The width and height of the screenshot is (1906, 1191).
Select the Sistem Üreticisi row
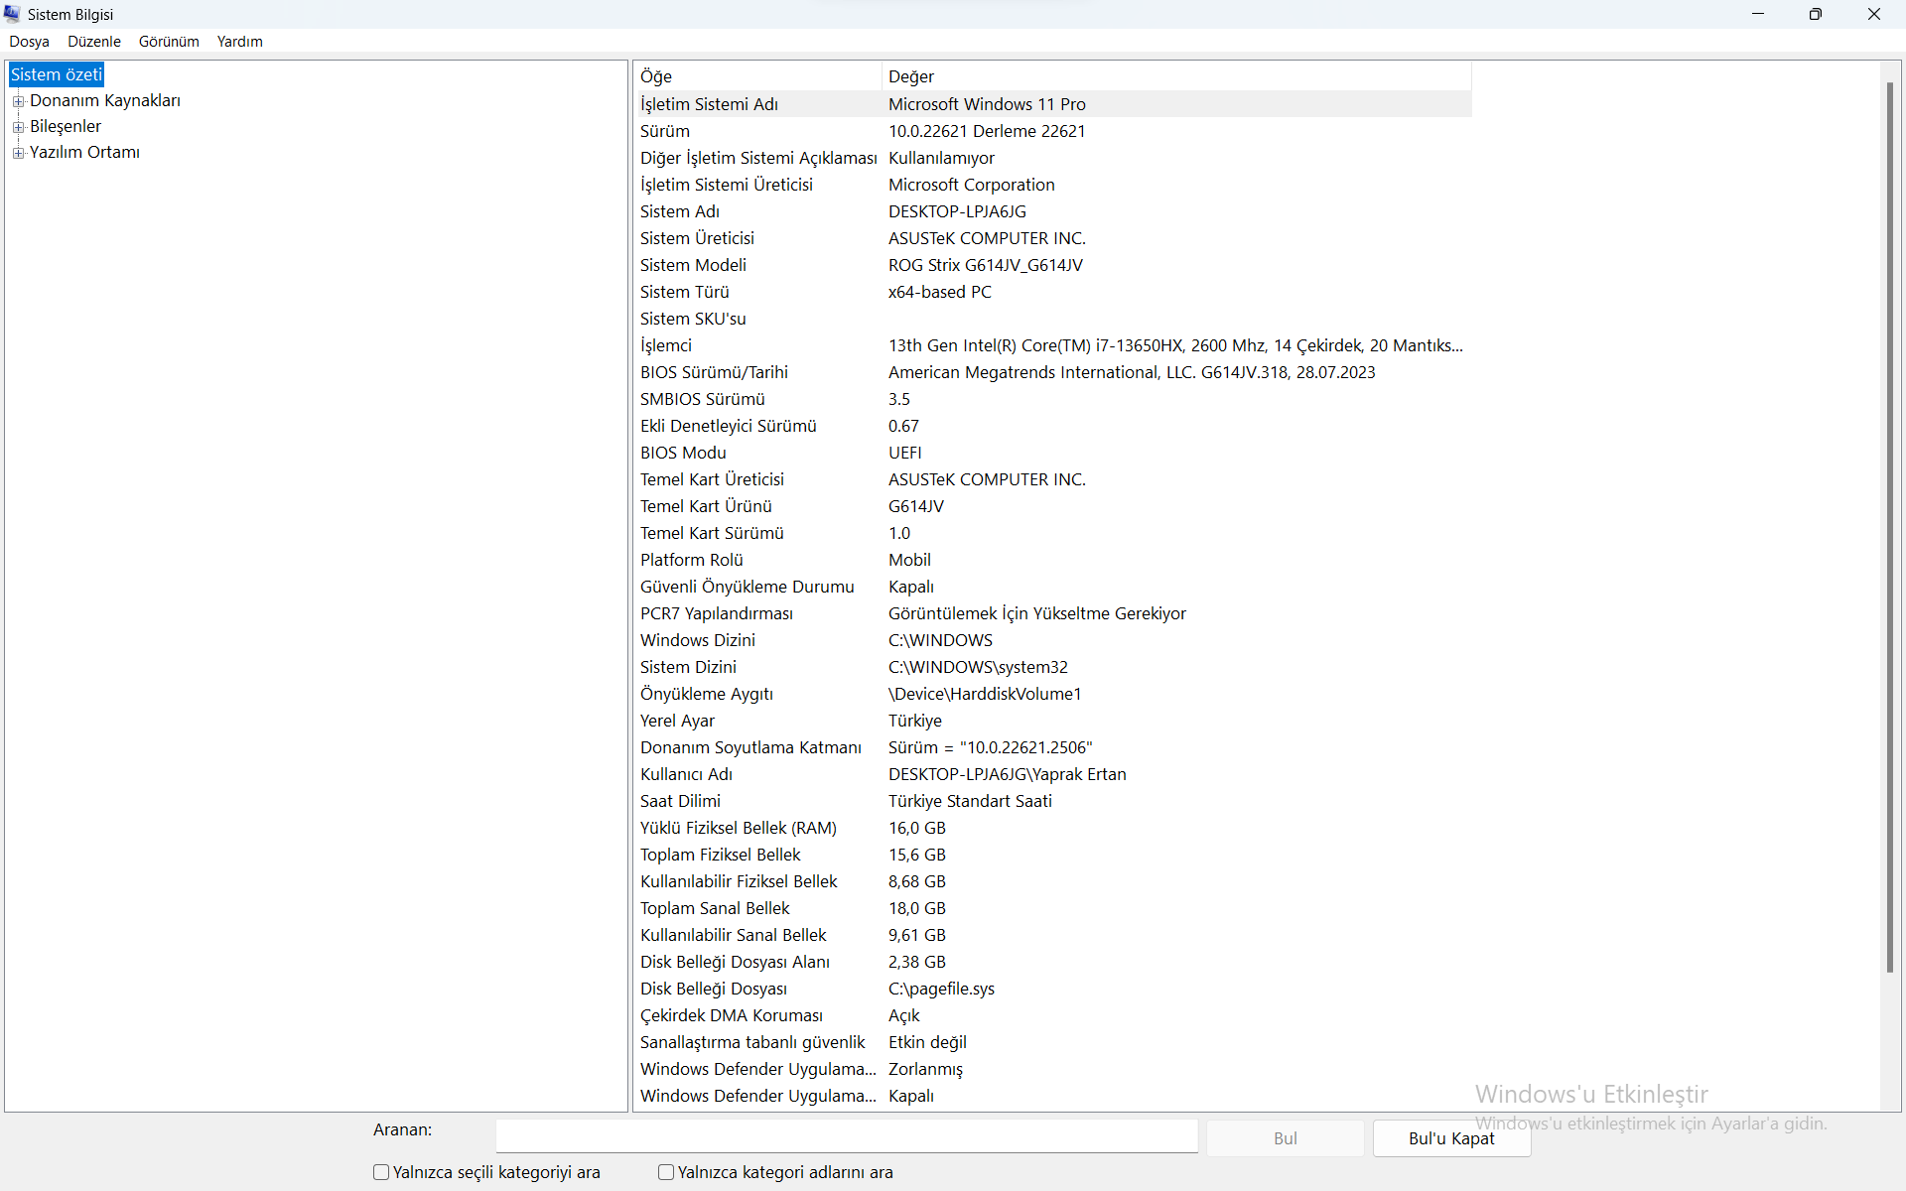tap(1053, 238)
